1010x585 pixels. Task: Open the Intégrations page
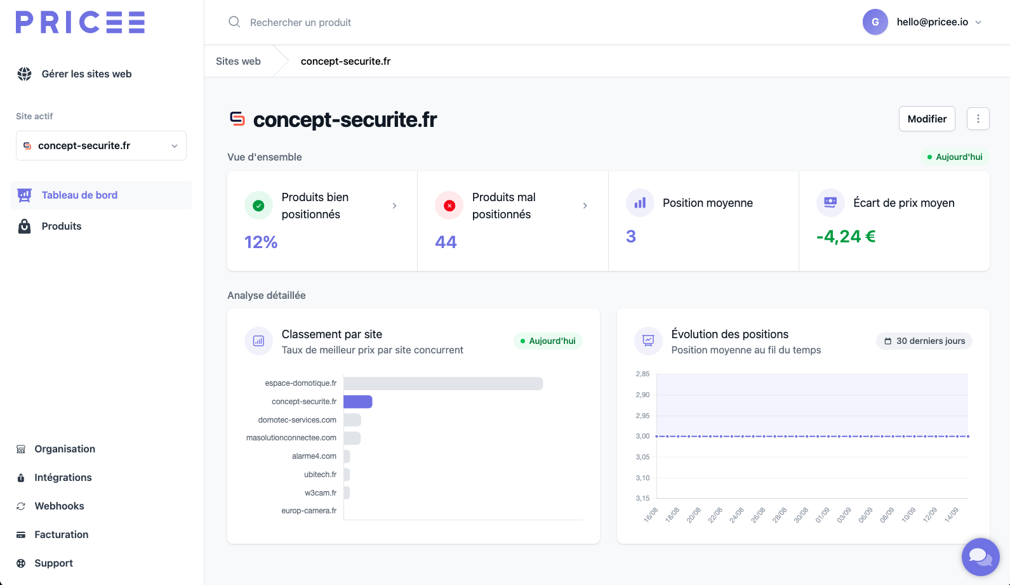(x=63, y=478)
